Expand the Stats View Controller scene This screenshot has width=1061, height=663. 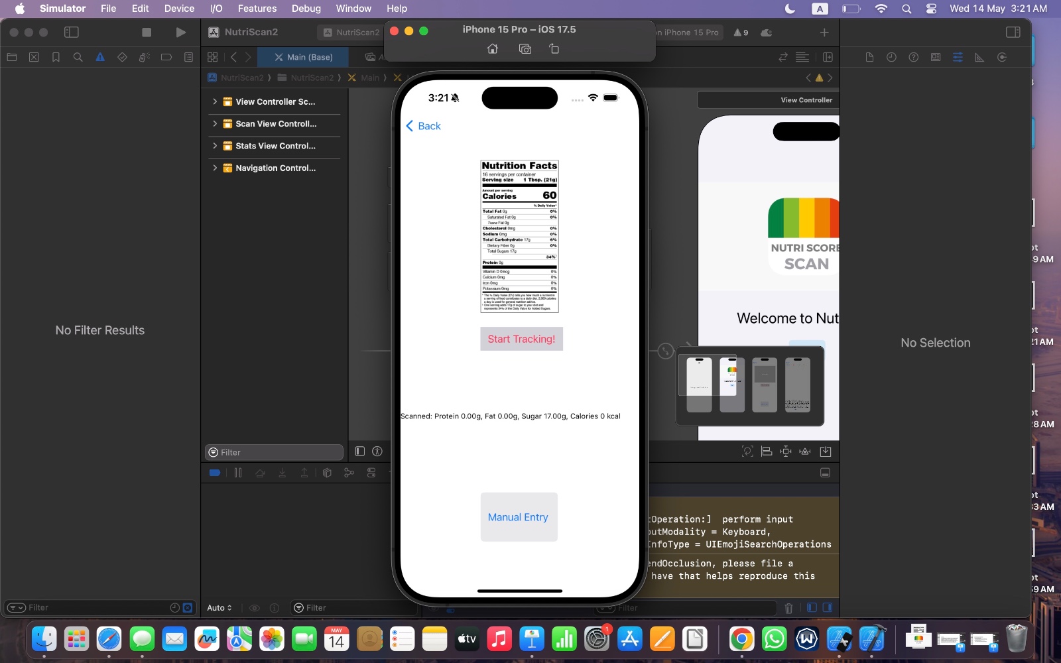coord(215,146)
